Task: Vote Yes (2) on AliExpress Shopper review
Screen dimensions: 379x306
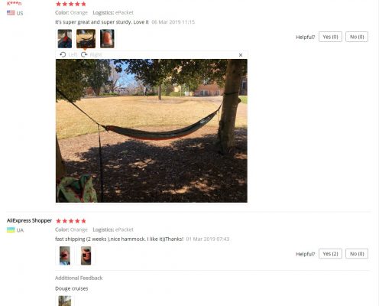Action: (x=330, y=253)
